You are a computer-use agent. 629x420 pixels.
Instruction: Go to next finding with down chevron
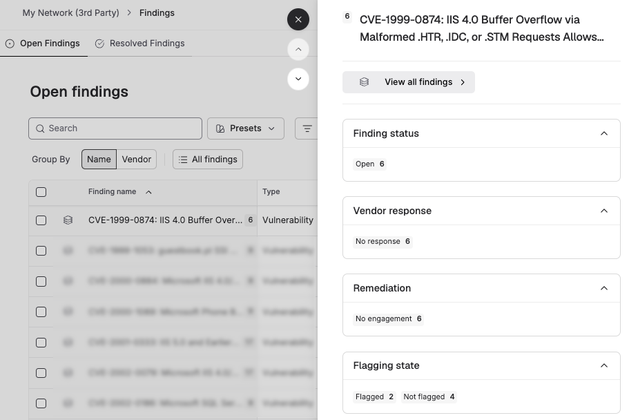[x=298, y=79]
